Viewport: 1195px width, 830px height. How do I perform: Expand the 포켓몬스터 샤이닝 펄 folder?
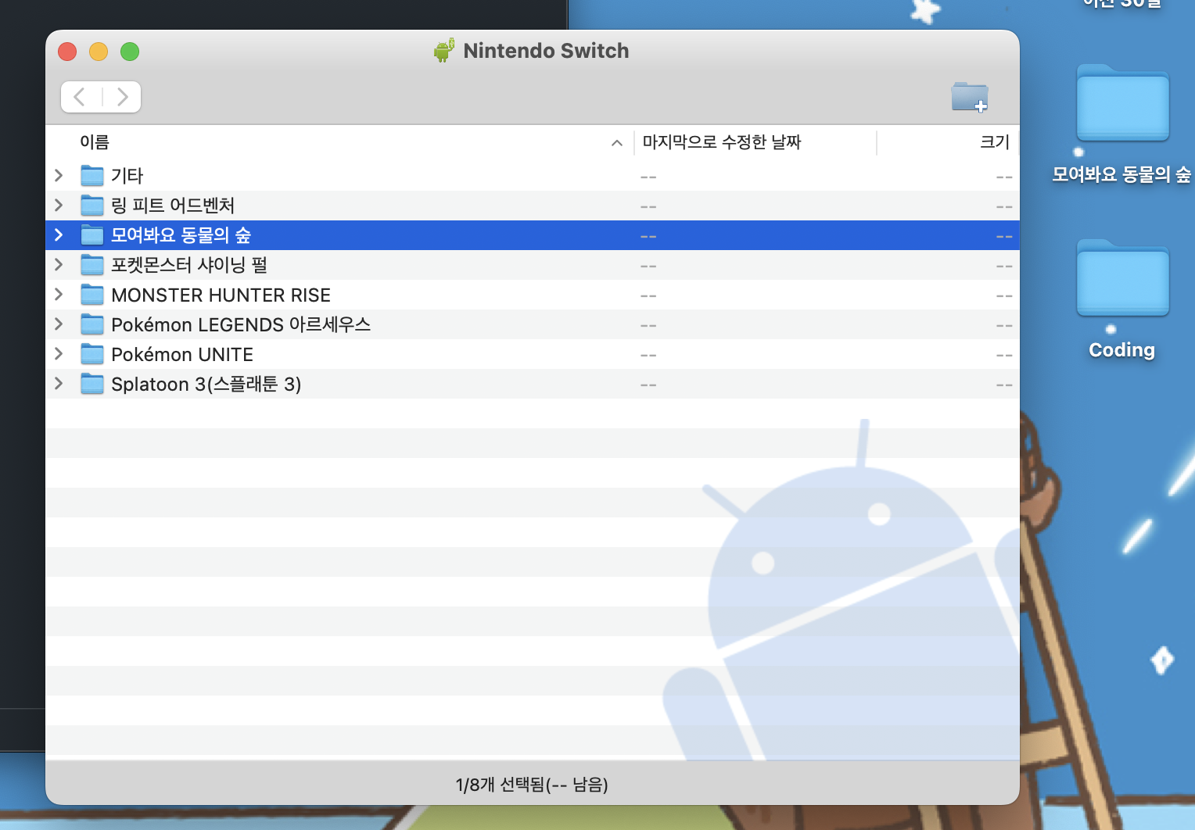(x=59, y=264)
